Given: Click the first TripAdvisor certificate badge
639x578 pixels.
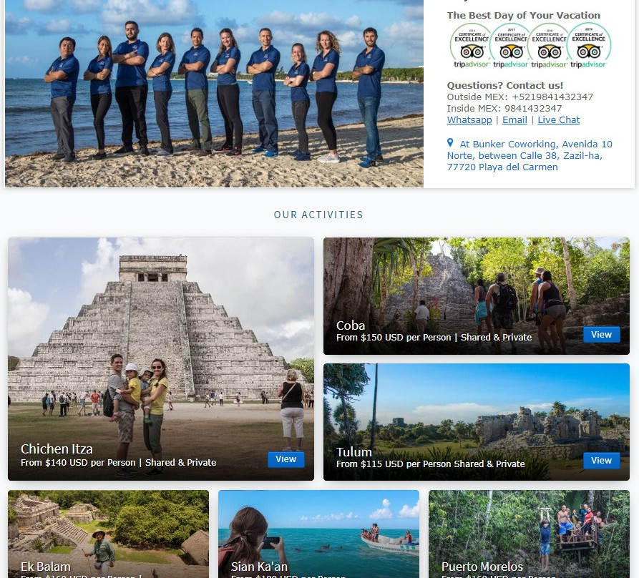Looking at the screenshot, I should 472,45.
